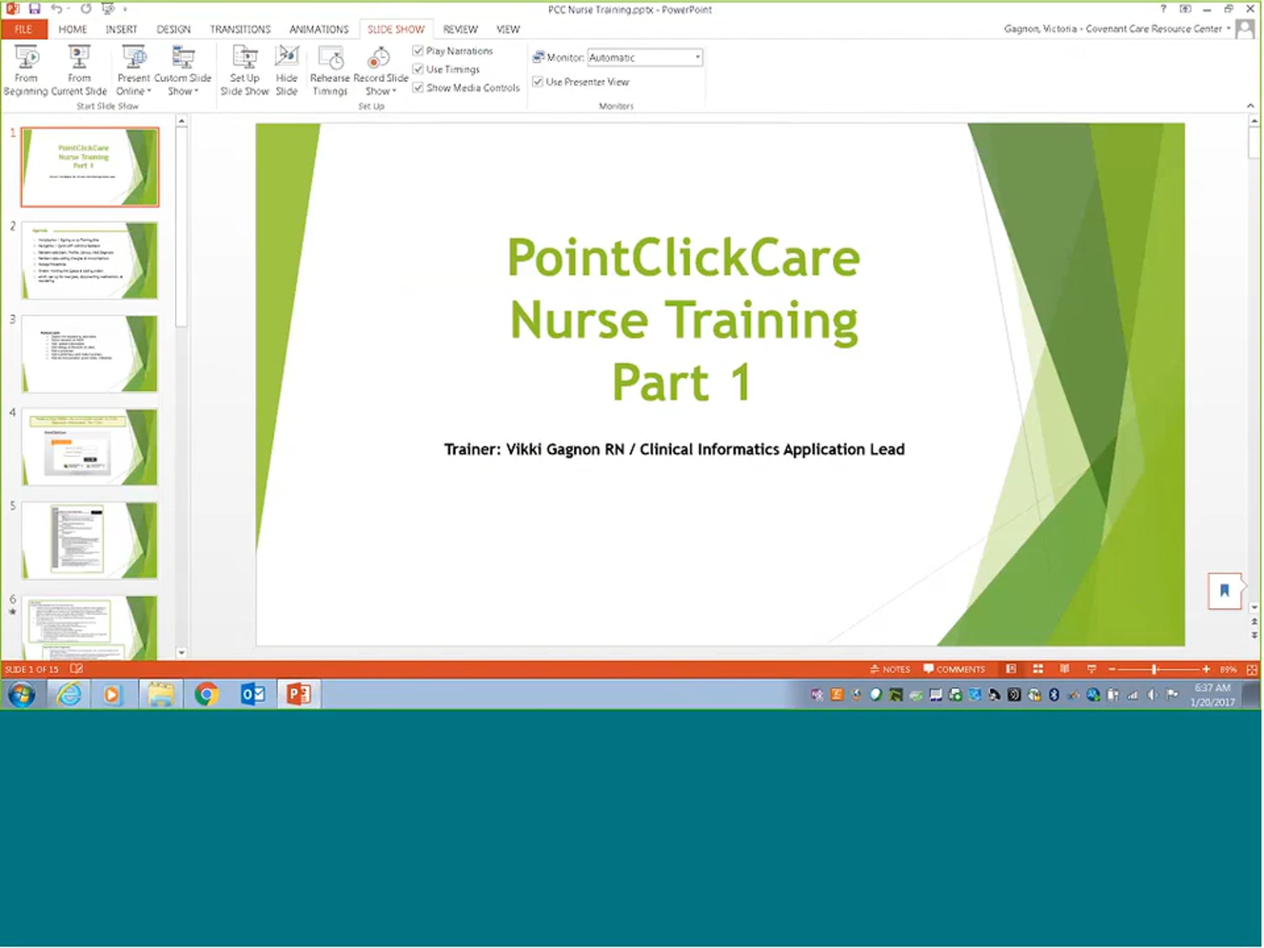Select slide 2 Agenda thumbnail
This screenshot has height=948, width=1264.
coord(90,261)
